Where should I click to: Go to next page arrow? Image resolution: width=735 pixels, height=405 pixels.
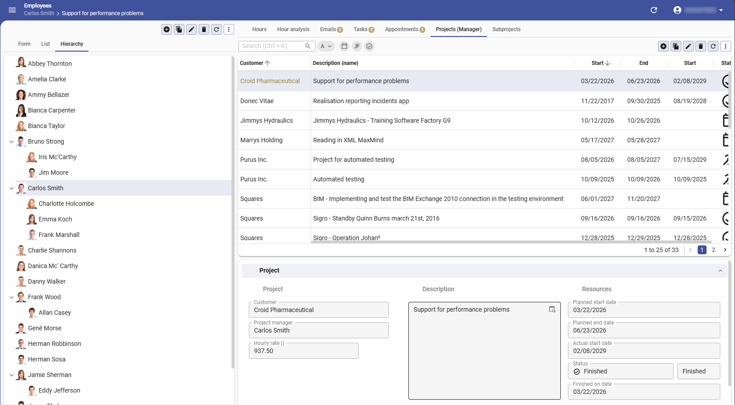tap(725, 250)
